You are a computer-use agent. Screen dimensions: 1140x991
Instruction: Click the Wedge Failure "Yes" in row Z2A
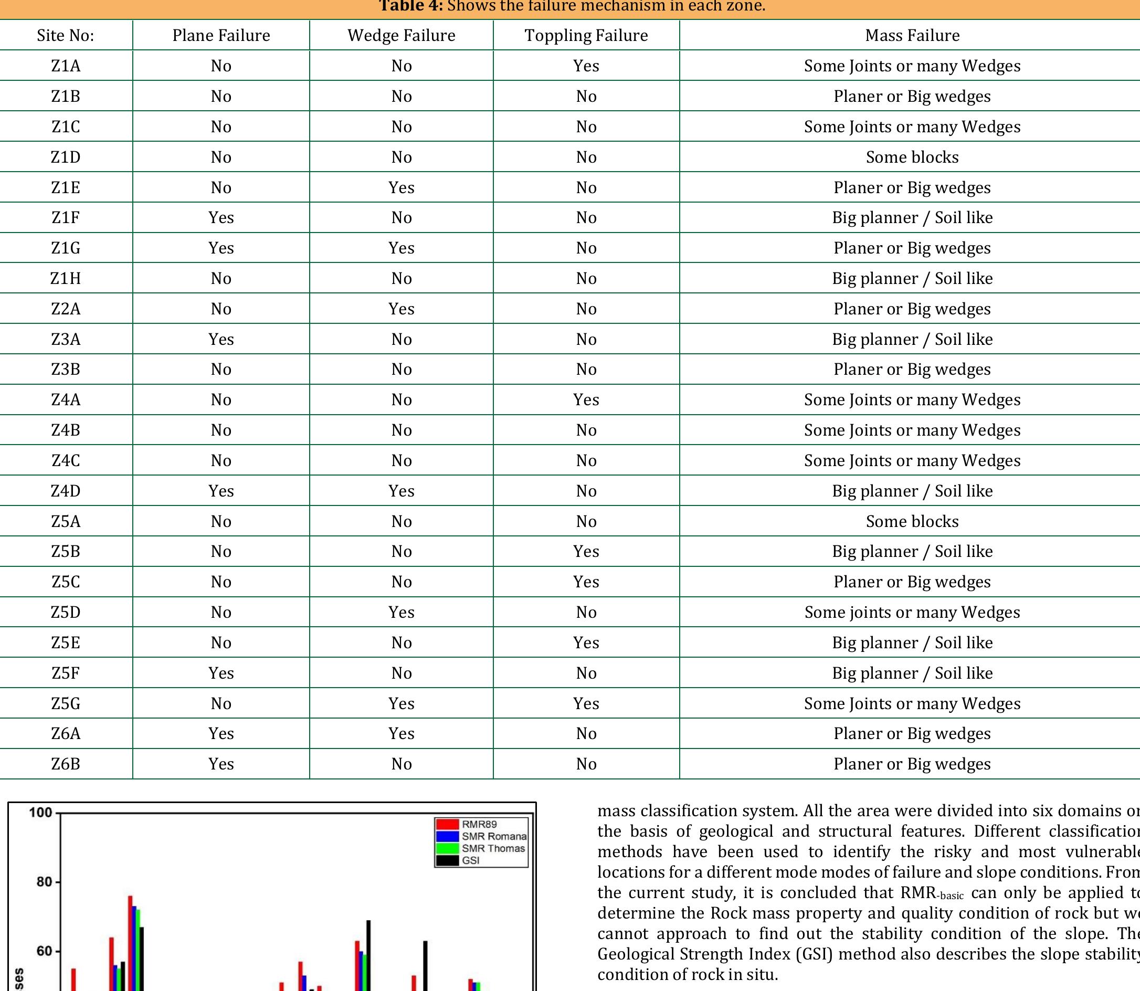402,309
